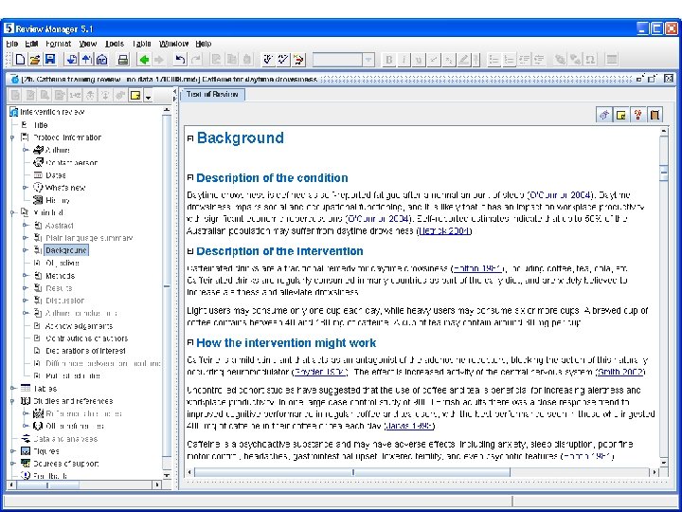Select the Text of Review tab
Viewport: 682px width, 512px height.
tap(212, 95)
